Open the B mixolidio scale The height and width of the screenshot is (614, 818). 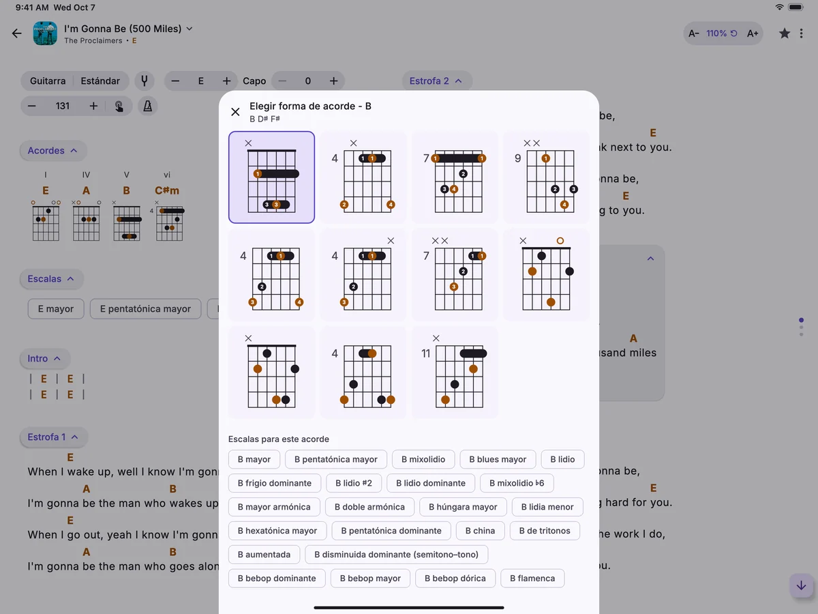coord(423,459)
